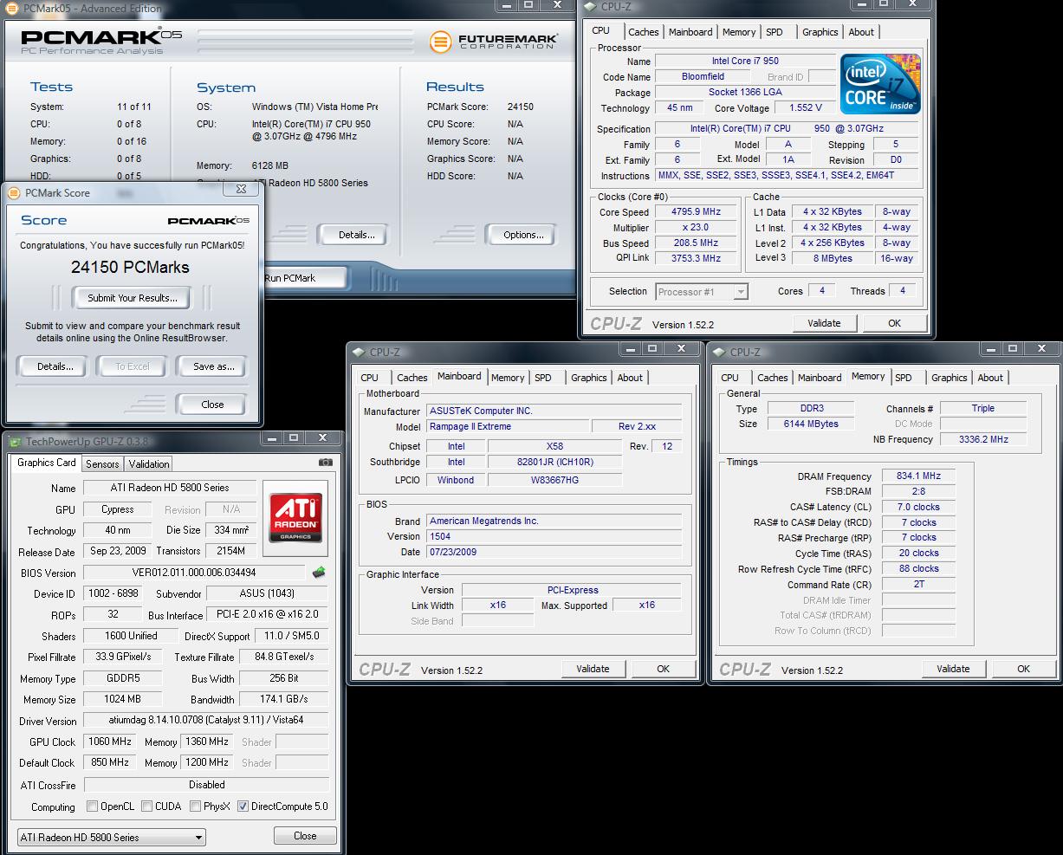Open SPD tab in the CPU-Z processor window

tap(775, 32)
